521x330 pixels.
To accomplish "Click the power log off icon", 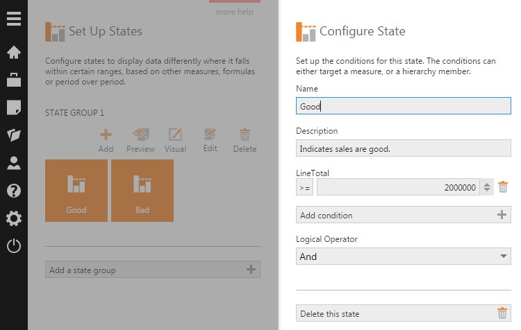I will click(14, 246).
